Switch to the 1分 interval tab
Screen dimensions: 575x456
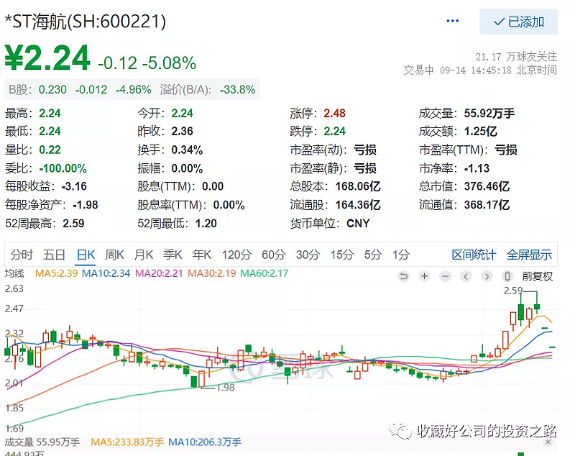tap(401, 254)
